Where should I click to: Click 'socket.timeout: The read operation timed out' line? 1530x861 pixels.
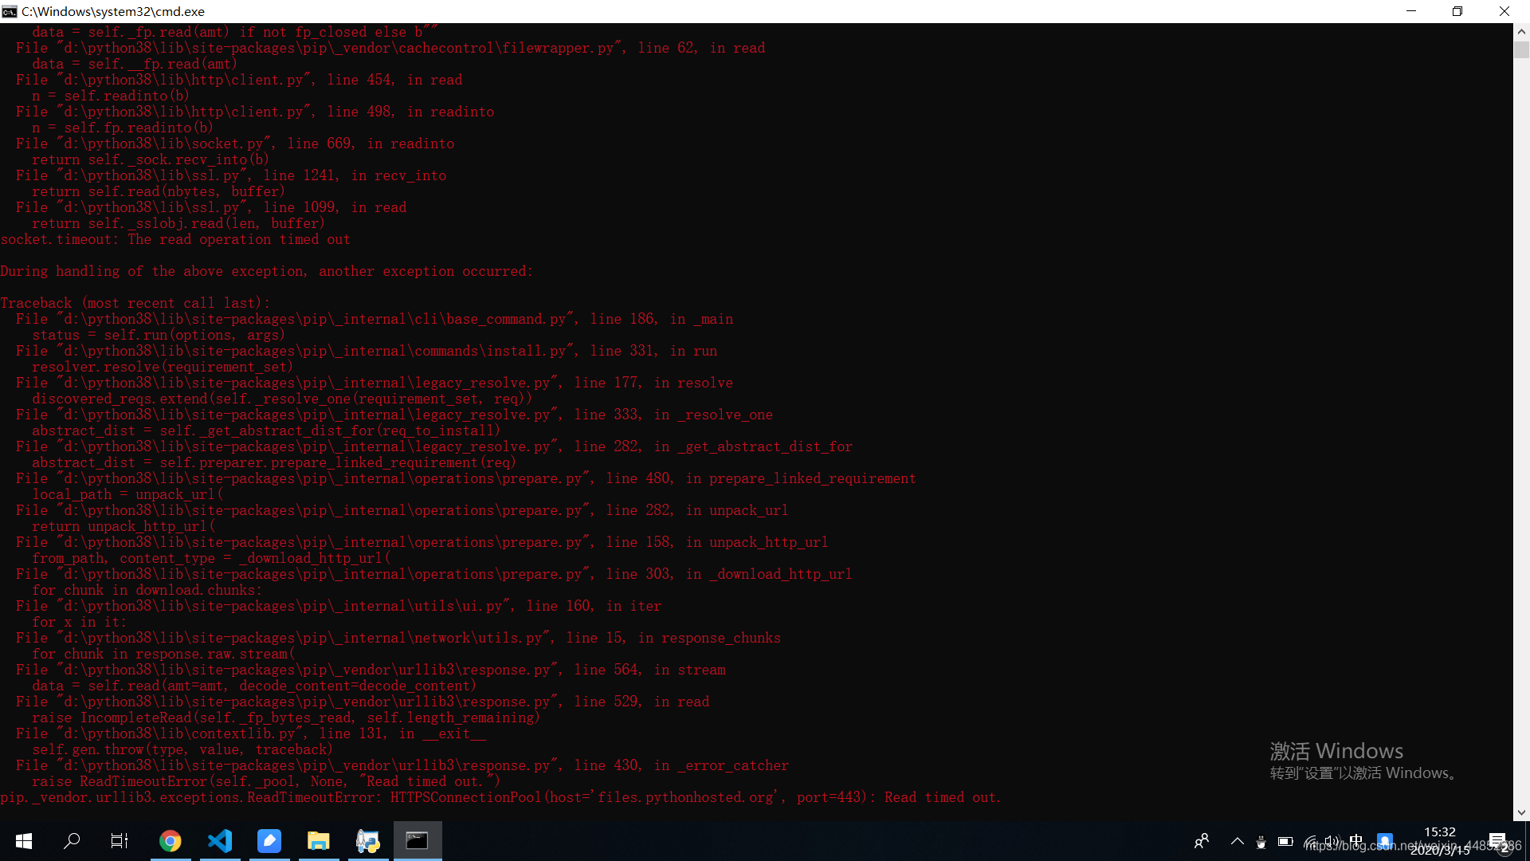coord(175,239)
